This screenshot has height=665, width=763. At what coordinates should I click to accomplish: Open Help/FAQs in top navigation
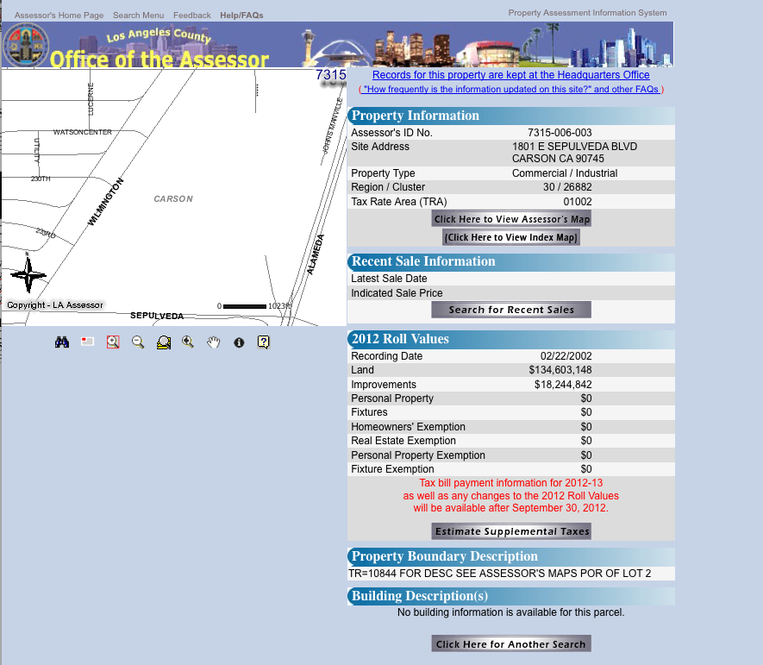point(241,16)
